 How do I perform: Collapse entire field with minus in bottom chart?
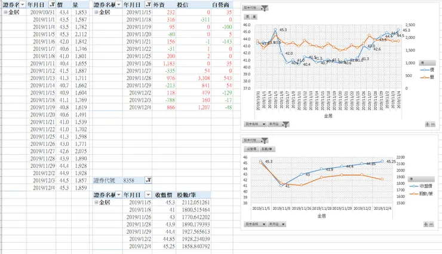point(431,224)
